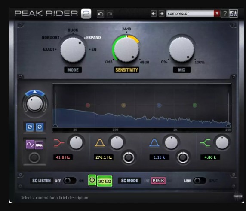Click the SENSITIVITY label button
The image size is (246, 211).
point(126,70)
